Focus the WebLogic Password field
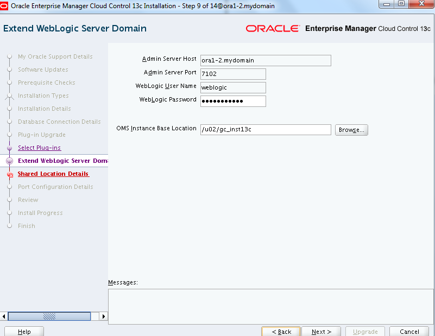 point(232,101)
